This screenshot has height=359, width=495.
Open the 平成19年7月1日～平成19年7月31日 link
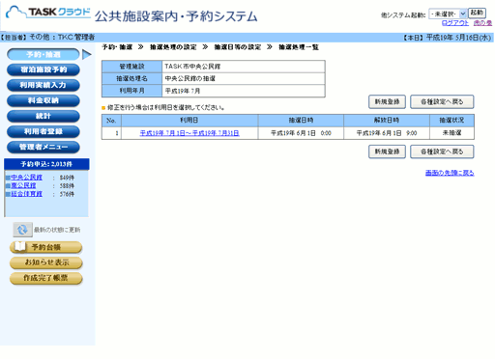189,133
